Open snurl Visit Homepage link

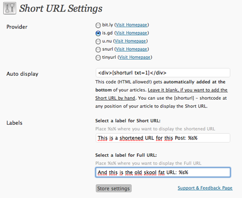(131, 49)
